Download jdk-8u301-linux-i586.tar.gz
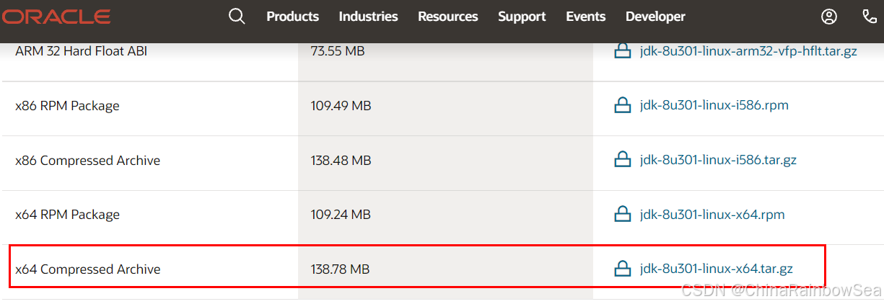Screen dimensions: 884x304 pyautogui.click(x=718, y=160)
